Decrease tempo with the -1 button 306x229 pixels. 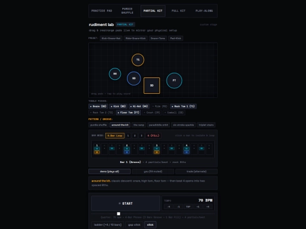(x=178, y=206)
